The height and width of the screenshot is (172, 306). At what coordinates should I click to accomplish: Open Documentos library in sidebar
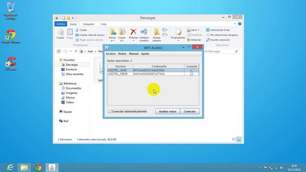(73, 88)
